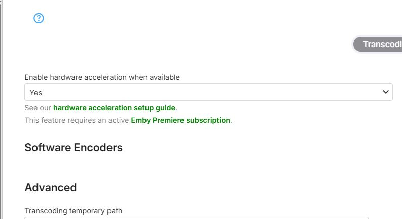
Task: Open hardware acceleration setup guide link
Action: point(114,108)
